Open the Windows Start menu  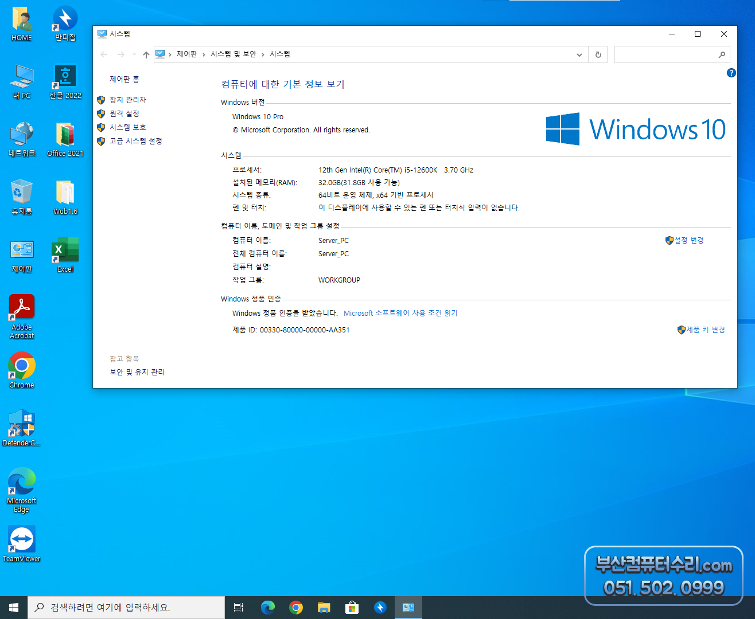coord(14,608)
